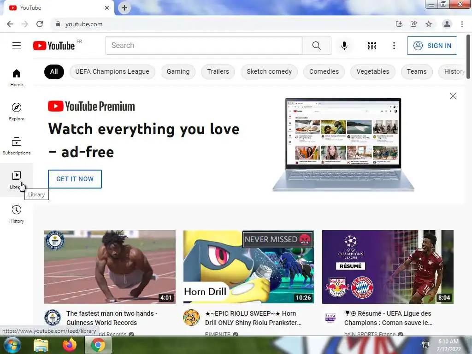472x354 pixels.
Task: Select the Vegetables chip
Action: (372, 71)
